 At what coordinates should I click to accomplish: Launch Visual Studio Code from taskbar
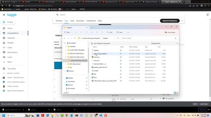101,115
